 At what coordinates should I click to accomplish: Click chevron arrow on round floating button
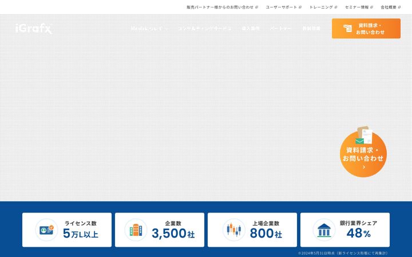364,167
